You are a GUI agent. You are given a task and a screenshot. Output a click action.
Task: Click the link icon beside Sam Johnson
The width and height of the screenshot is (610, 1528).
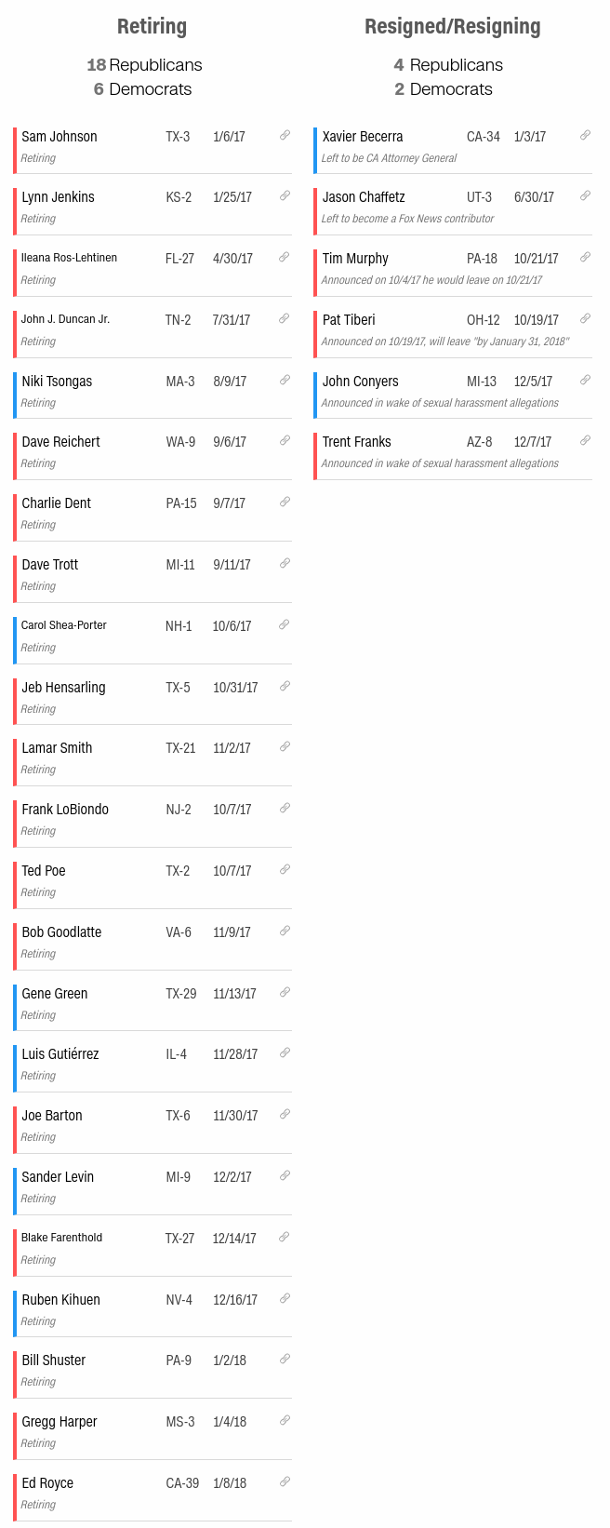[x=285, y=135]
